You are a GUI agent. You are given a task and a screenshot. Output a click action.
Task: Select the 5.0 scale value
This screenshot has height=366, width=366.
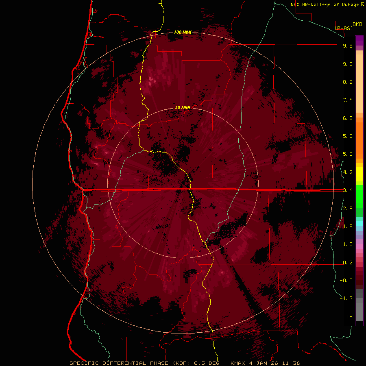click(x=348, y=154)
